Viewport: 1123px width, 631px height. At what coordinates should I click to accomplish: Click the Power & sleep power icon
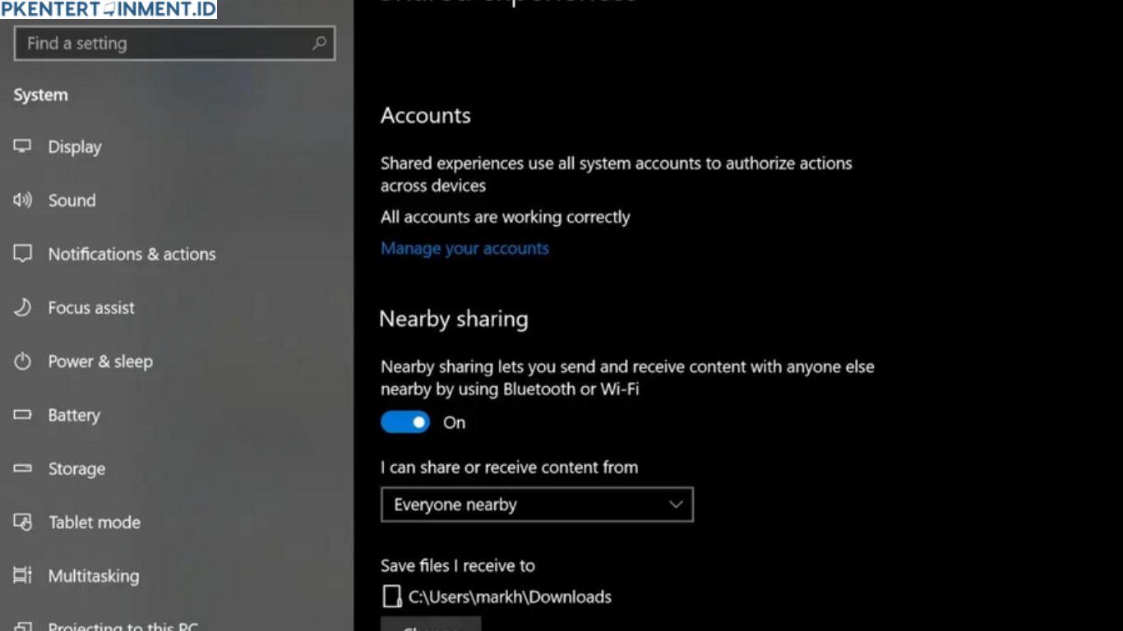tap(22, 361)
